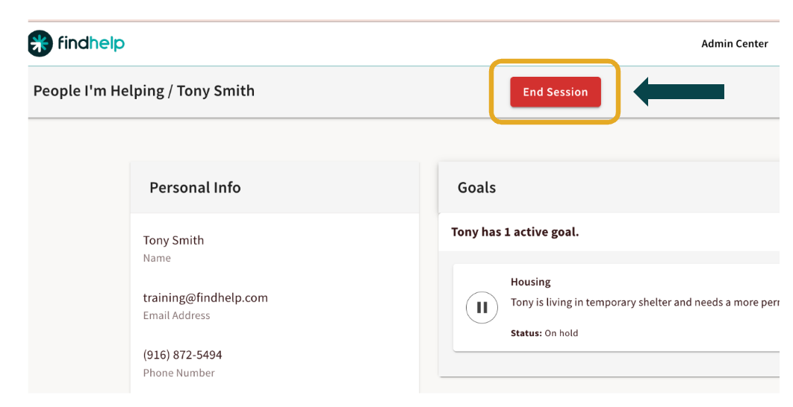Viewport: 793px width, 407px height.
Task: Select the Goals panel header
Action: 476,188
